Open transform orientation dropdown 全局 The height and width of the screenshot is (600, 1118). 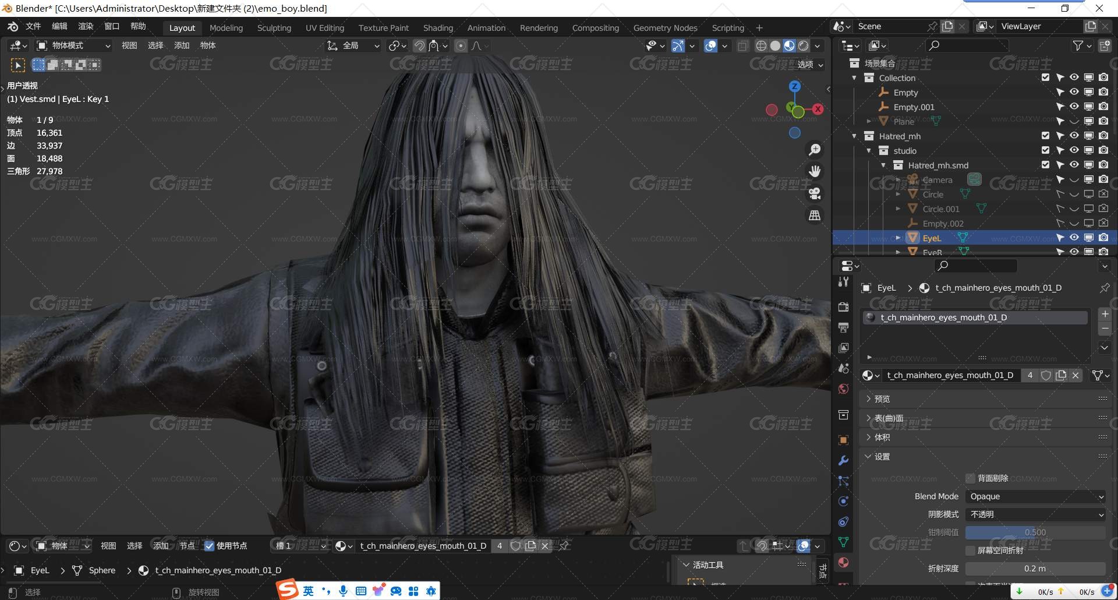pos(353,45)
